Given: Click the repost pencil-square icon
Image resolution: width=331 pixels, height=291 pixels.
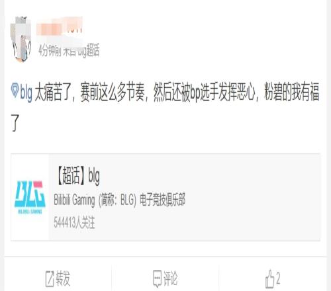Looking at the screenshot, I should pyautogui.click(x=50, y=279).
